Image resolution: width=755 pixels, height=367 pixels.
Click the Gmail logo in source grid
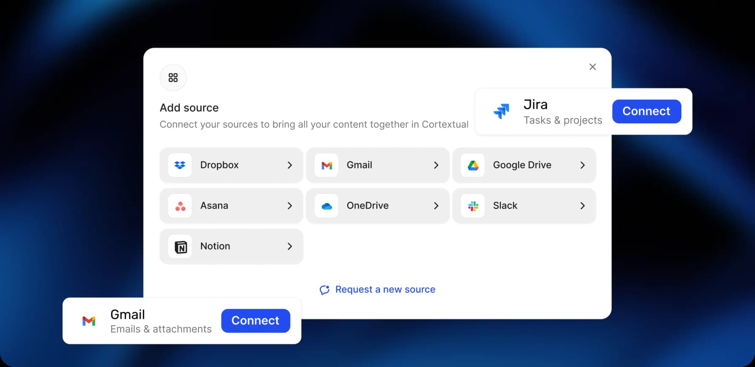[x=326, y=165]
